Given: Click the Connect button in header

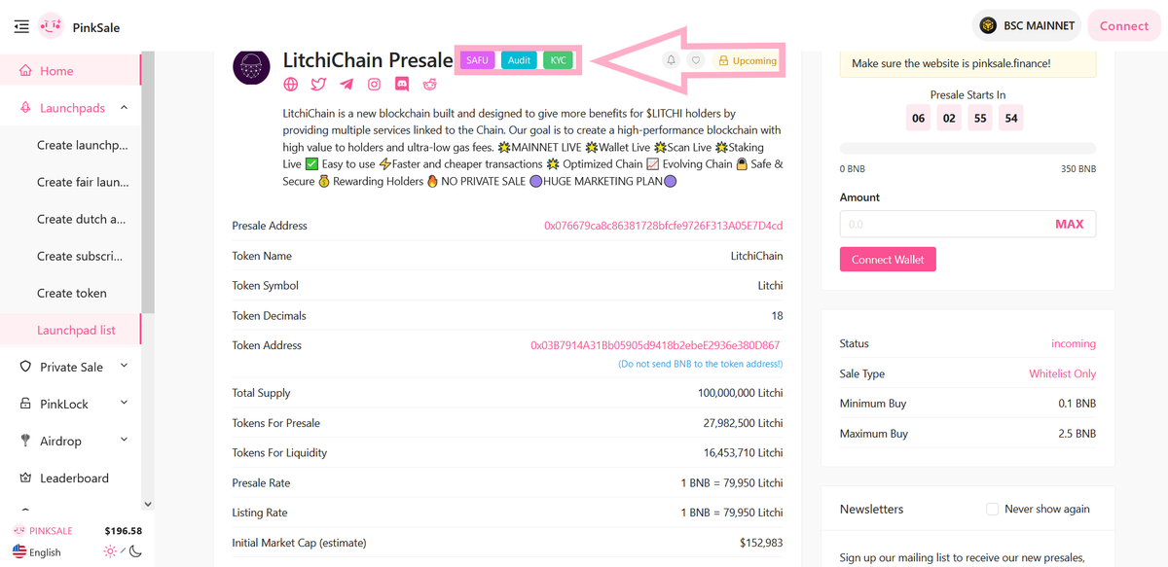Looking at the screenshot, I should click(x=1124, y=26).
